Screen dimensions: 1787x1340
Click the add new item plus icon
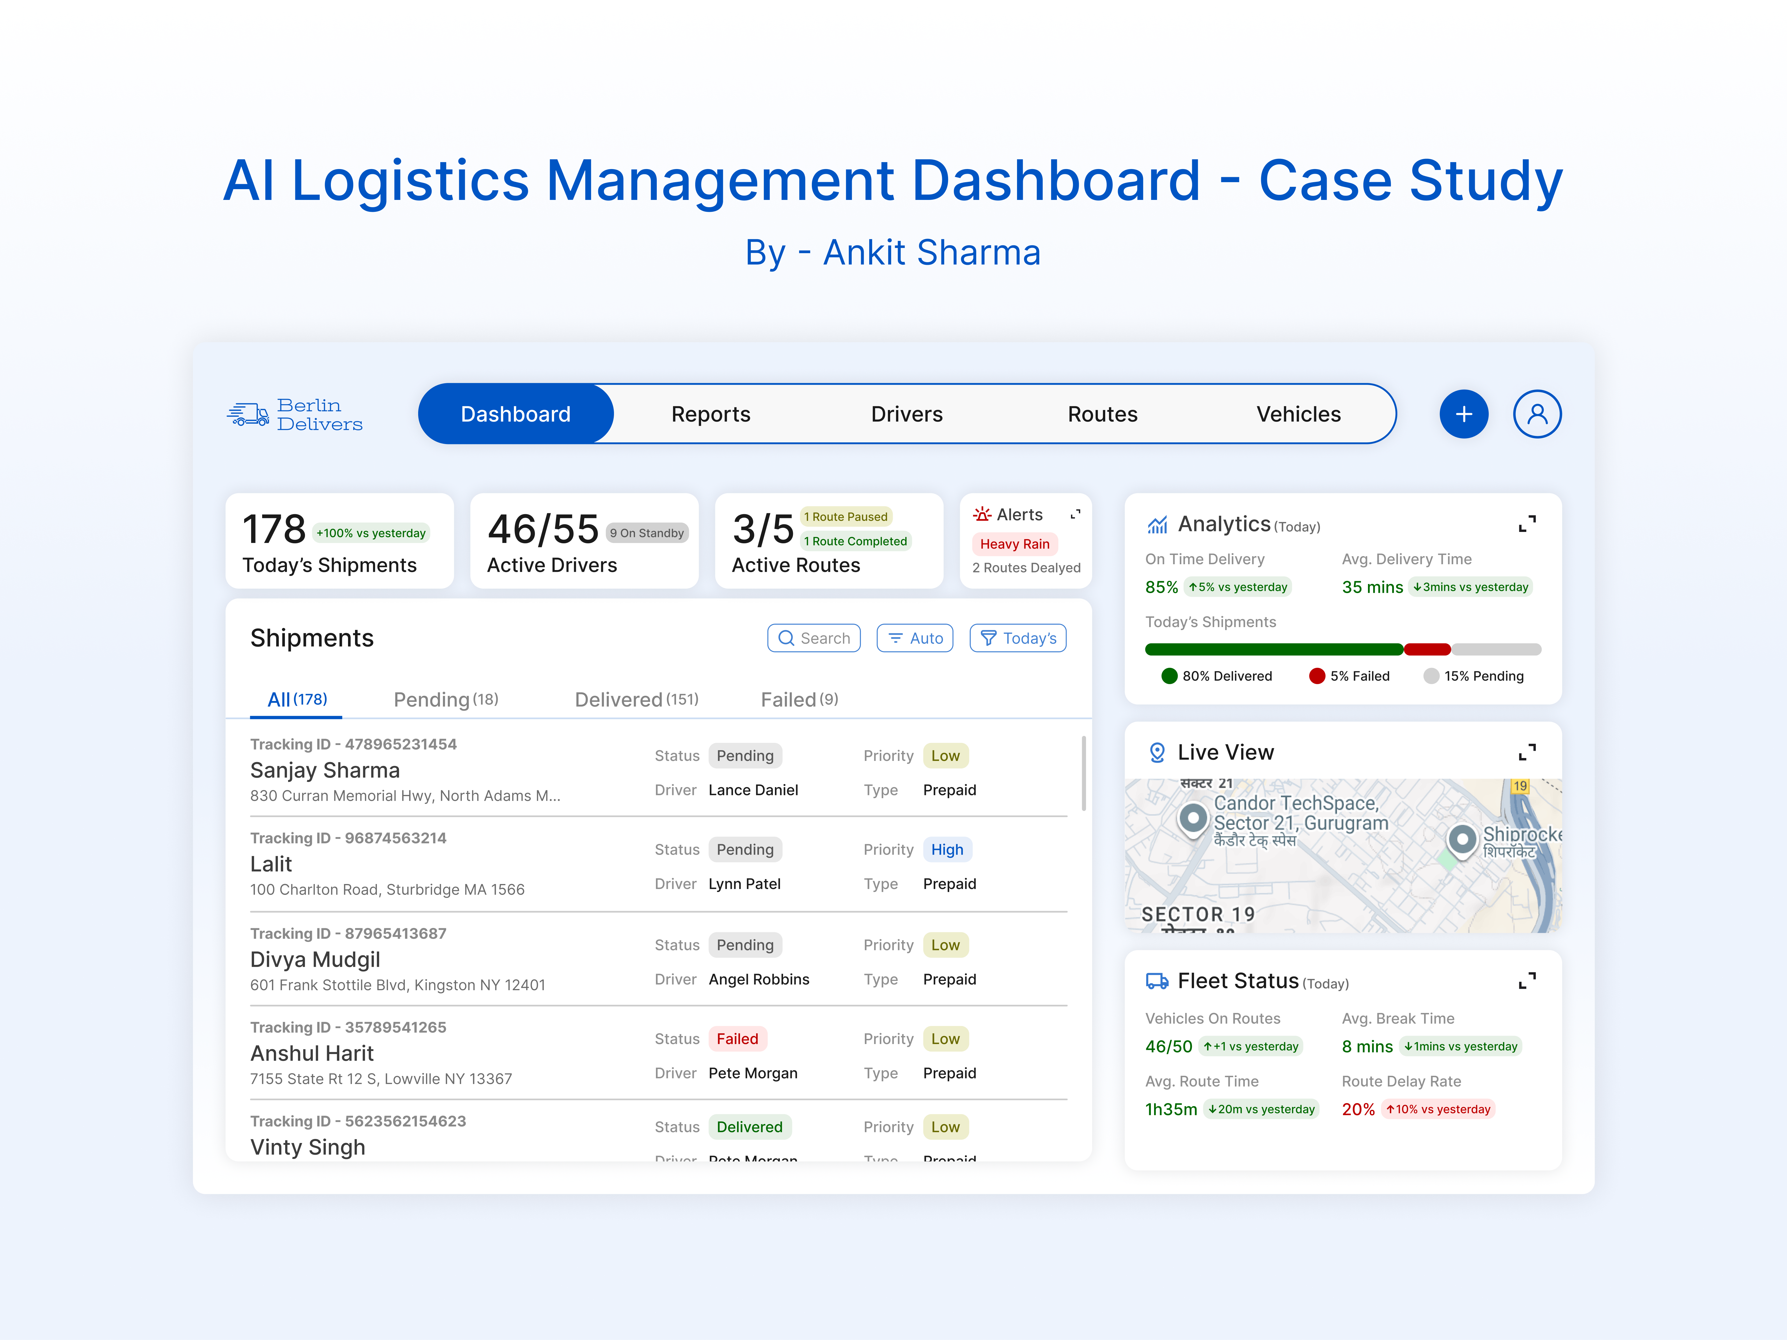coord(1464,413)
